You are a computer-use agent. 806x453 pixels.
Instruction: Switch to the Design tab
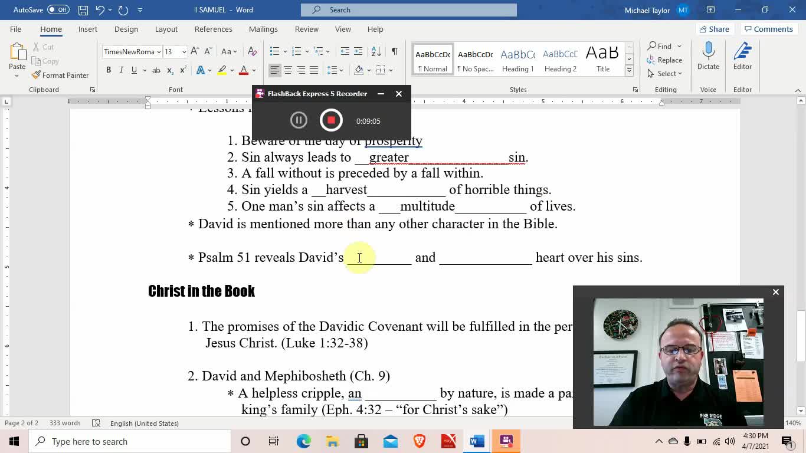coord(126,29)
